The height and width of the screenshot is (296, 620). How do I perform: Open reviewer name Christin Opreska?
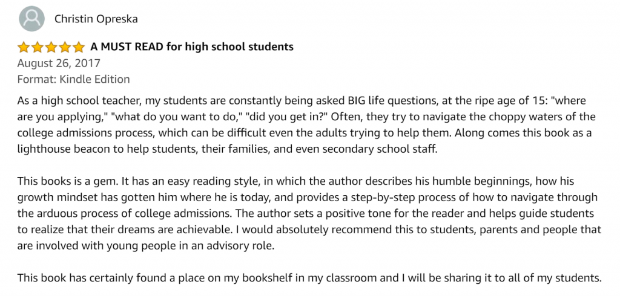click(96, 19)
